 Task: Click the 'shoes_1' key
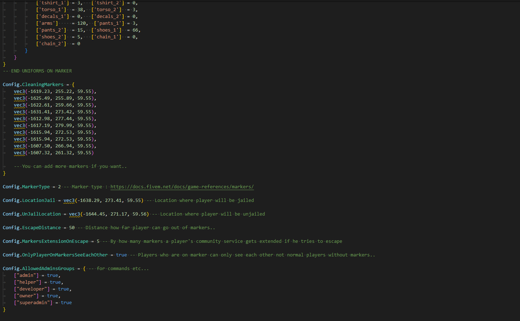pos(106,30)
